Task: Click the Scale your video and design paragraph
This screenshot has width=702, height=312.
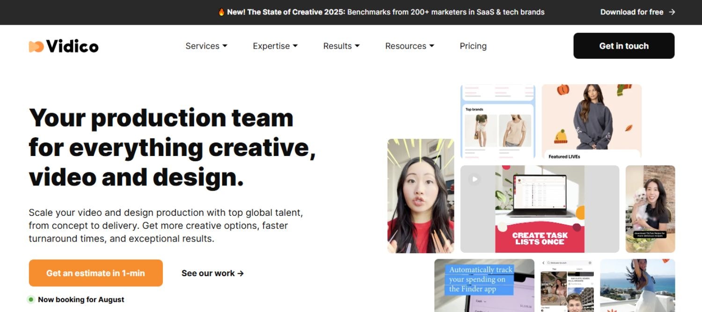Action: point(166,226)
